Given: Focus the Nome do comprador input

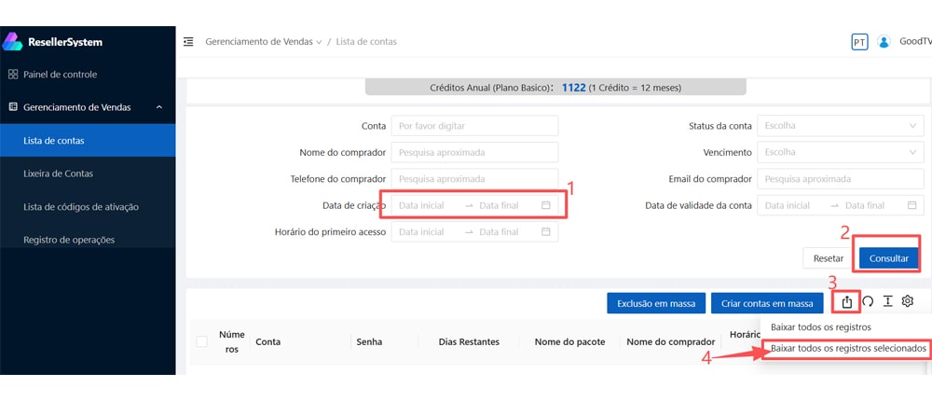Looking at the screenshot, I should (x=474, y=152).
